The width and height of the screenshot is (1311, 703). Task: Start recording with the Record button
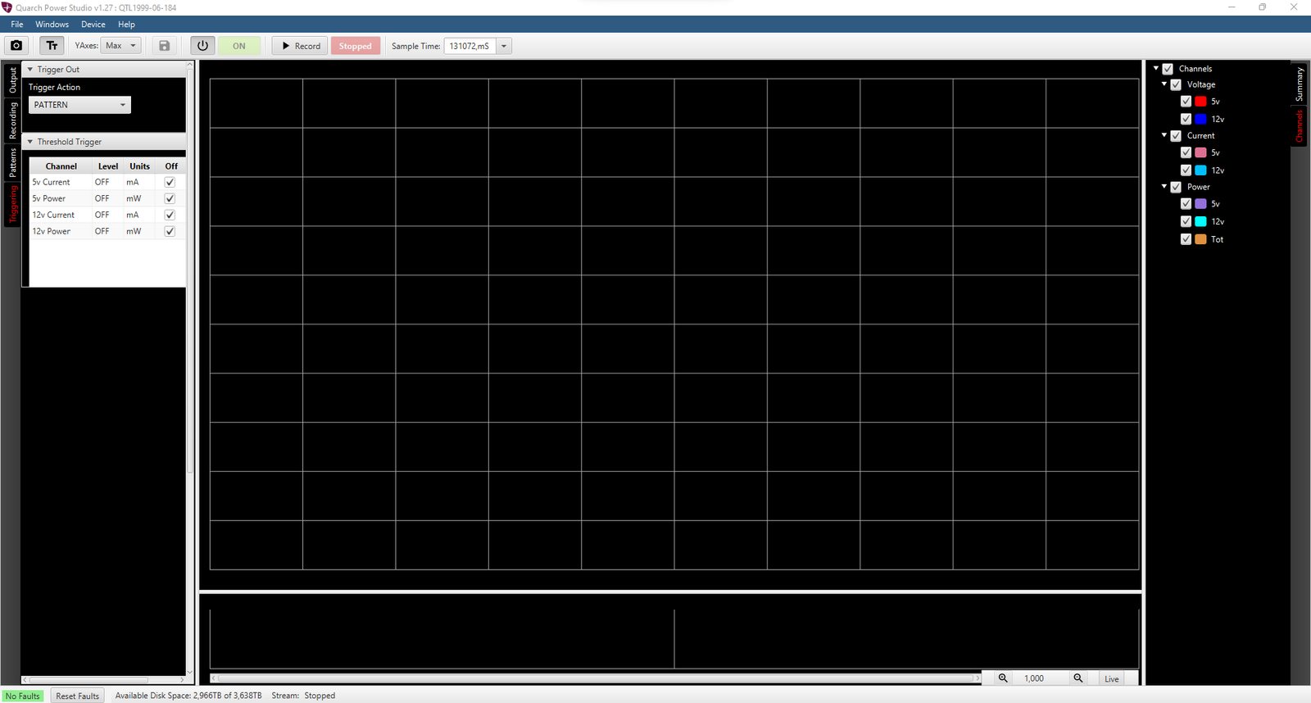(301, 46)
